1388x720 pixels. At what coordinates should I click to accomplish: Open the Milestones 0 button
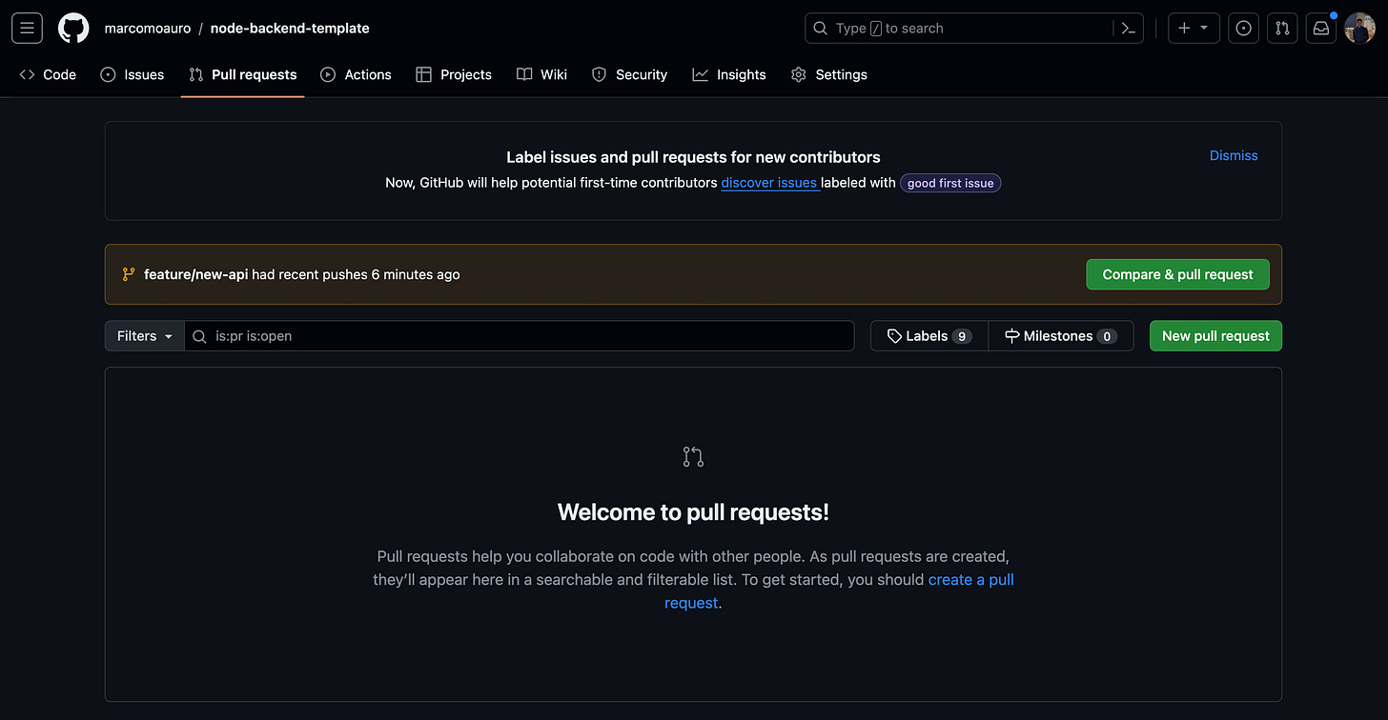1061,336
